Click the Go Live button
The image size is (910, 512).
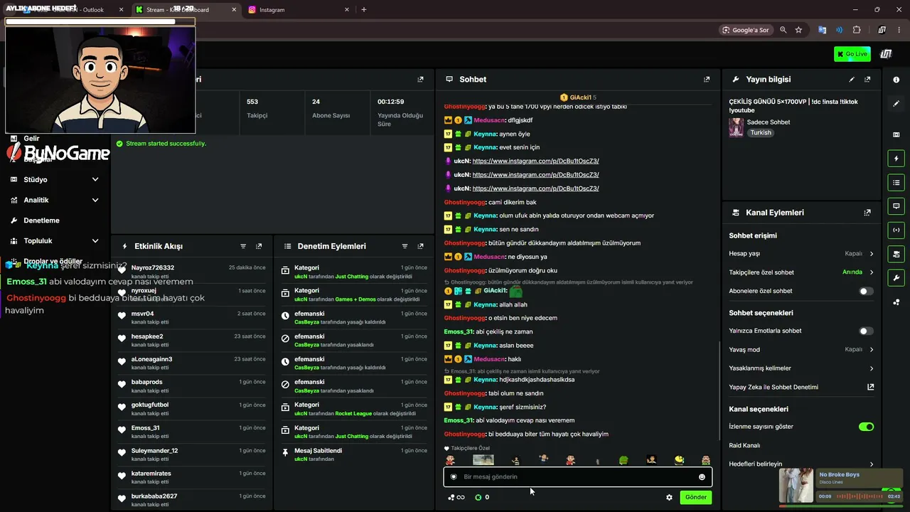(x=852, y=54)
